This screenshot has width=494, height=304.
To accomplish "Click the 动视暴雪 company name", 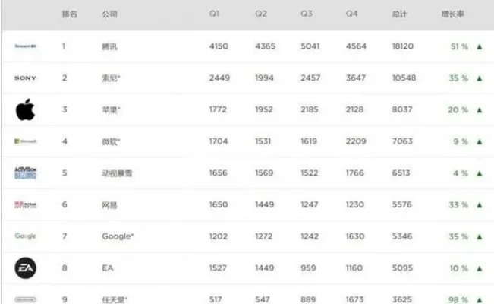I will (x=117, y=173).
